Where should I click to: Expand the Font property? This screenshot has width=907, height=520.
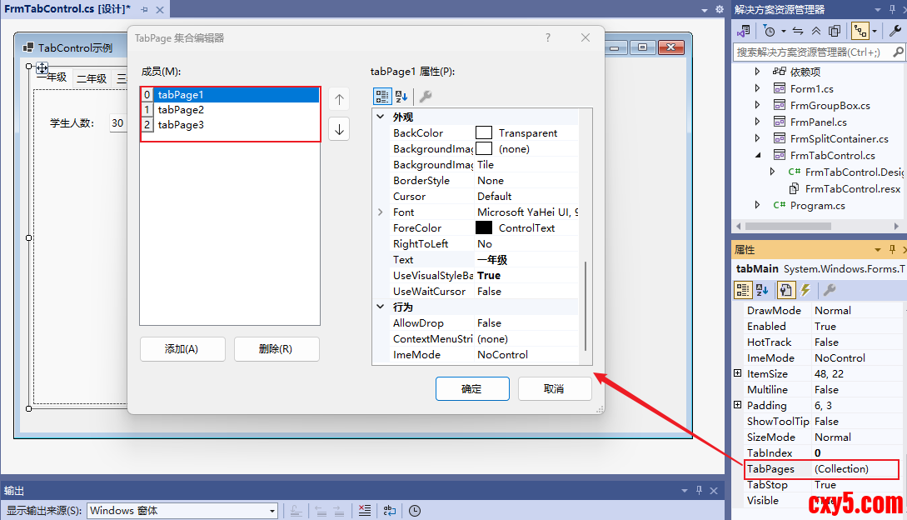(x=380, y=212)
